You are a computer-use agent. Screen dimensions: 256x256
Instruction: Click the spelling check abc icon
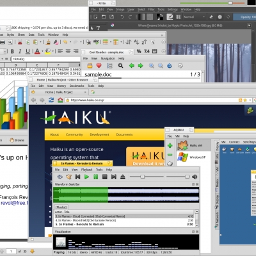click(x=96, y=42)
